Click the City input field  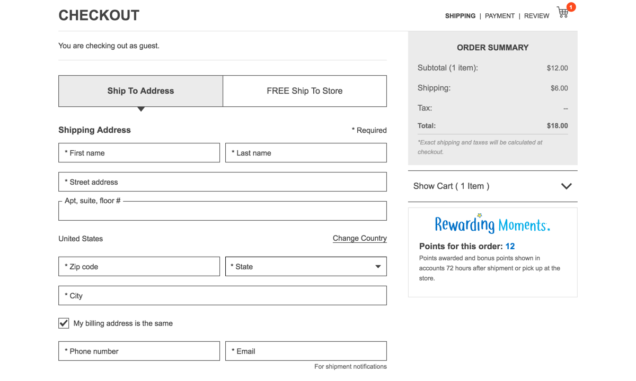(223, 296)
